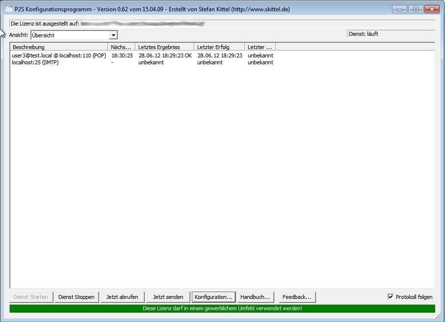
Task: Close the P2S Konfigurationsprogramm window
Action: [x=431, y=9]
